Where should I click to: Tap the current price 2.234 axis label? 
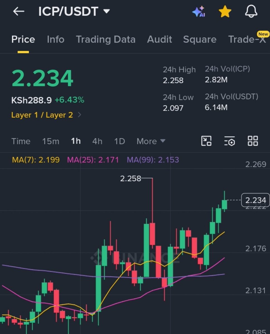click(x=255, y=200)
